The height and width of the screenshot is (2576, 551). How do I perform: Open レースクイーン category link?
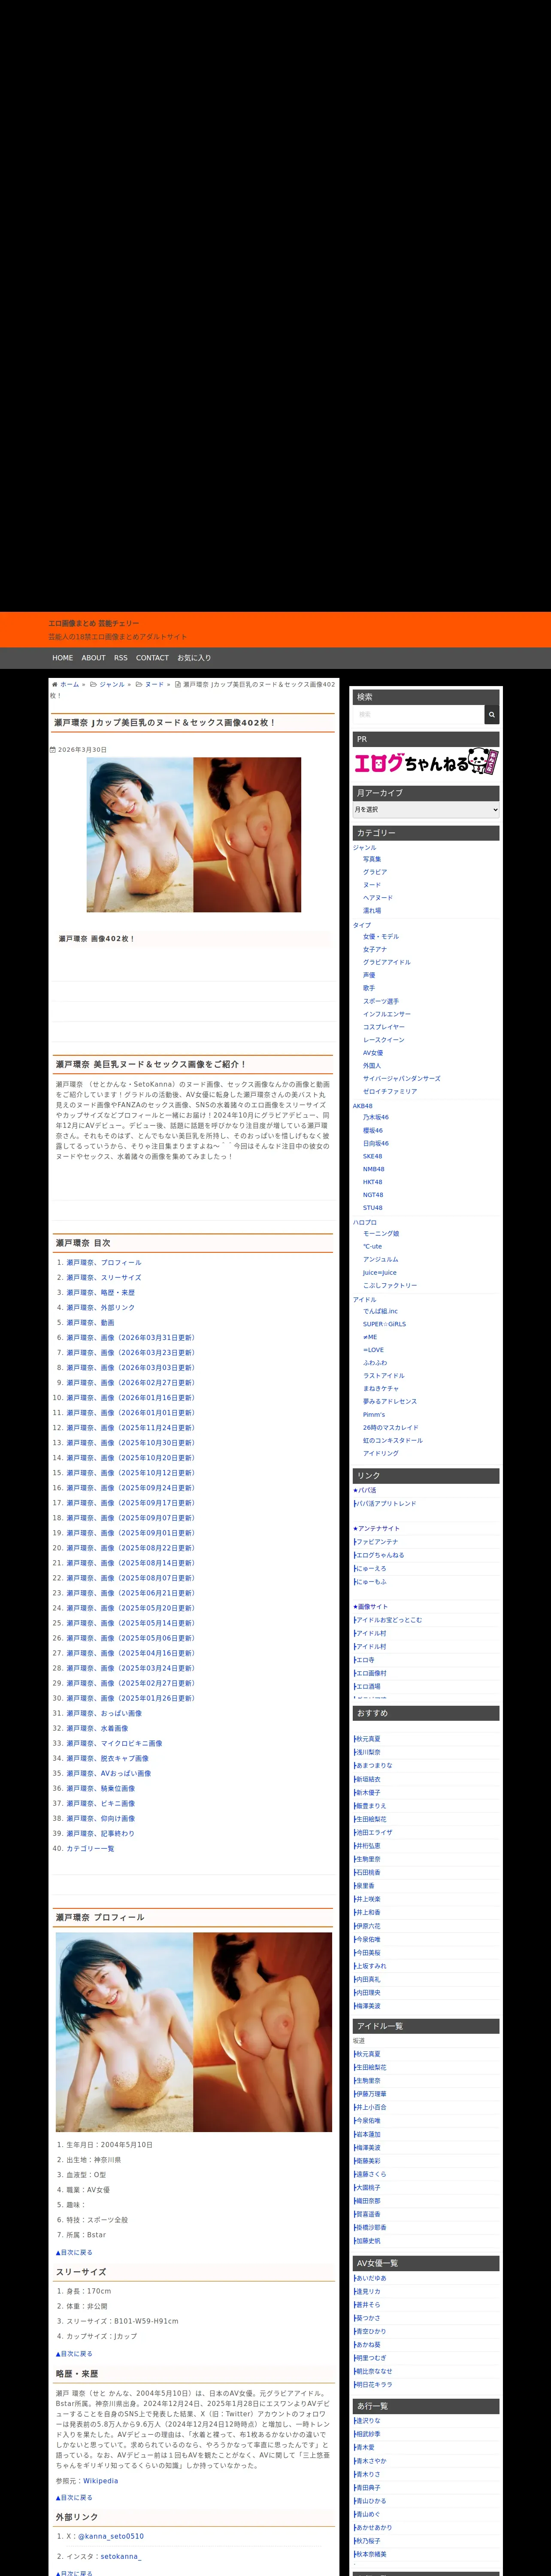384,1040
